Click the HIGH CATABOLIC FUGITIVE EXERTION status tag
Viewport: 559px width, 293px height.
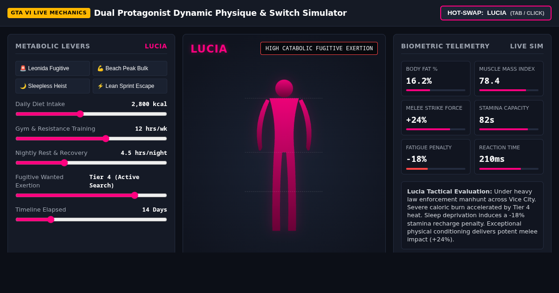coord(319,48)
